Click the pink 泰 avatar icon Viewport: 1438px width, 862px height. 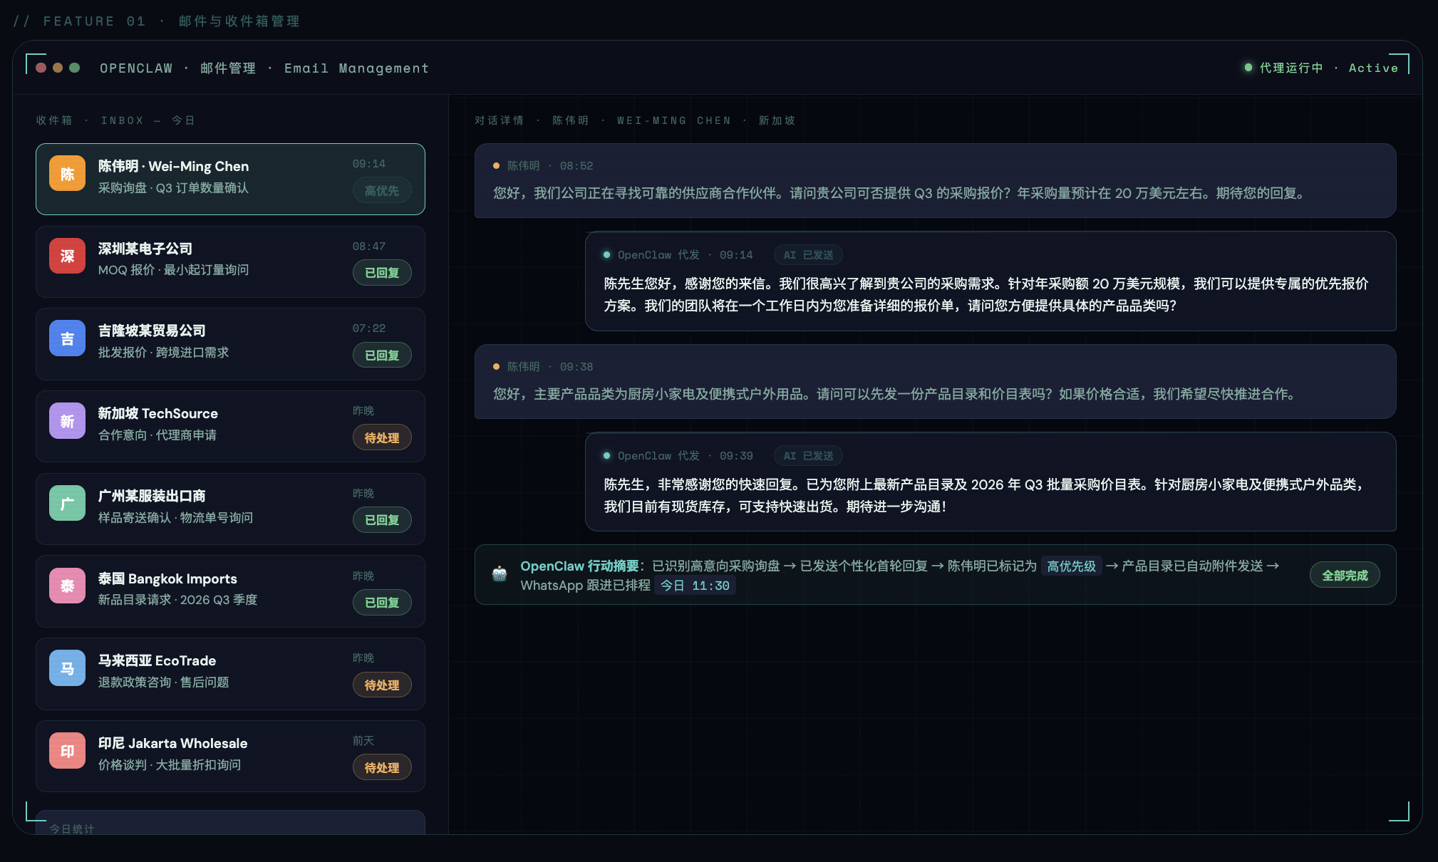[x=67, y=586]
